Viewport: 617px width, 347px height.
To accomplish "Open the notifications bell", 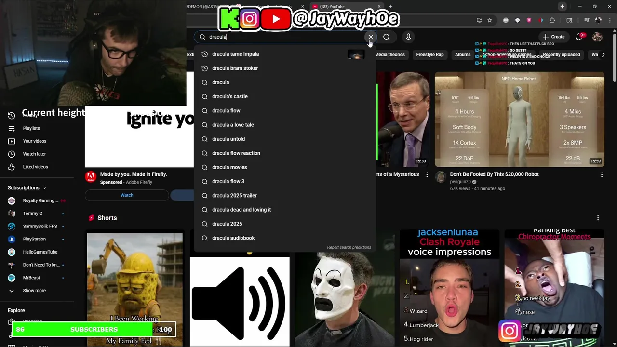I will [579, 37].
